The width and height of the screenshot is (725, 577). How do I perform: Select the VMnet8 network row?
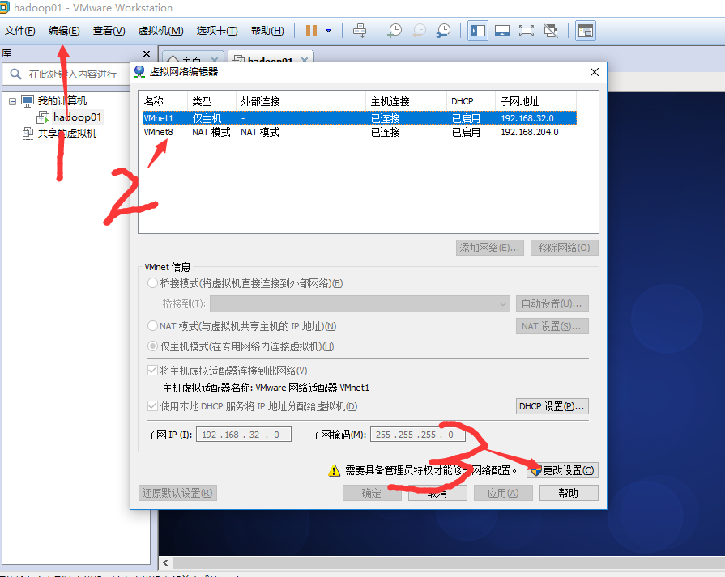(360, 132)
